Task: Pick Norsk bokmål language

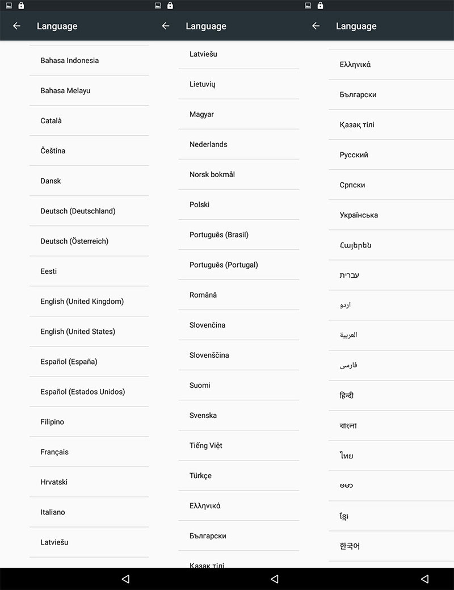Action: point(212,174)
